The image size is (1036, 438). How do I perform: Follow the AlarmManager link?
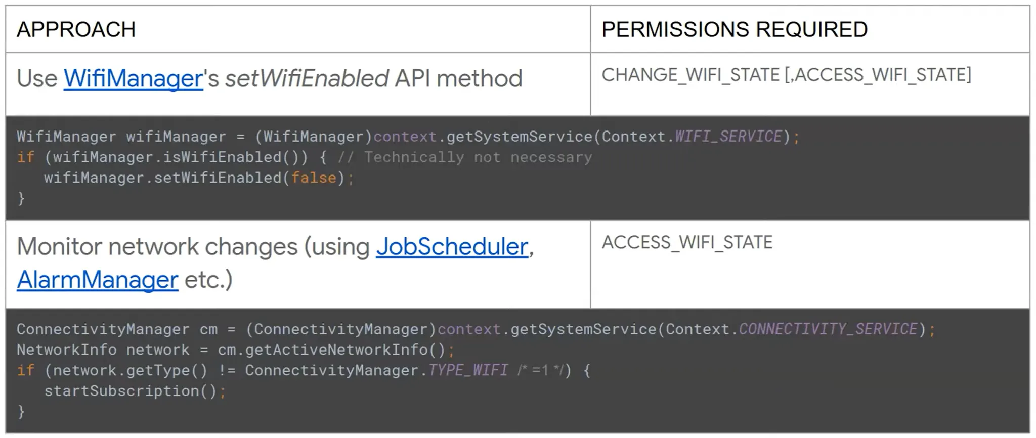(x=98, y=280)
